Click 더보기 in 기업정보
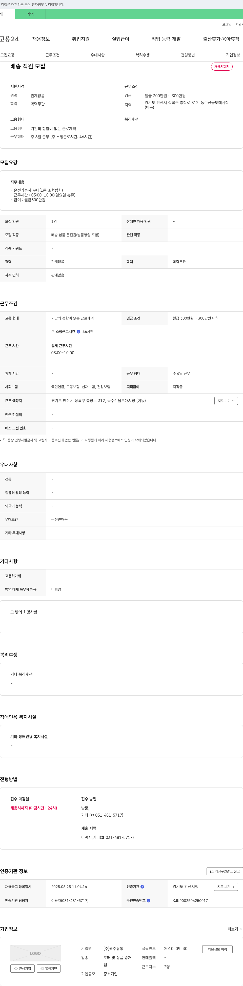This screenshot has height=986, width=243. 235,929
